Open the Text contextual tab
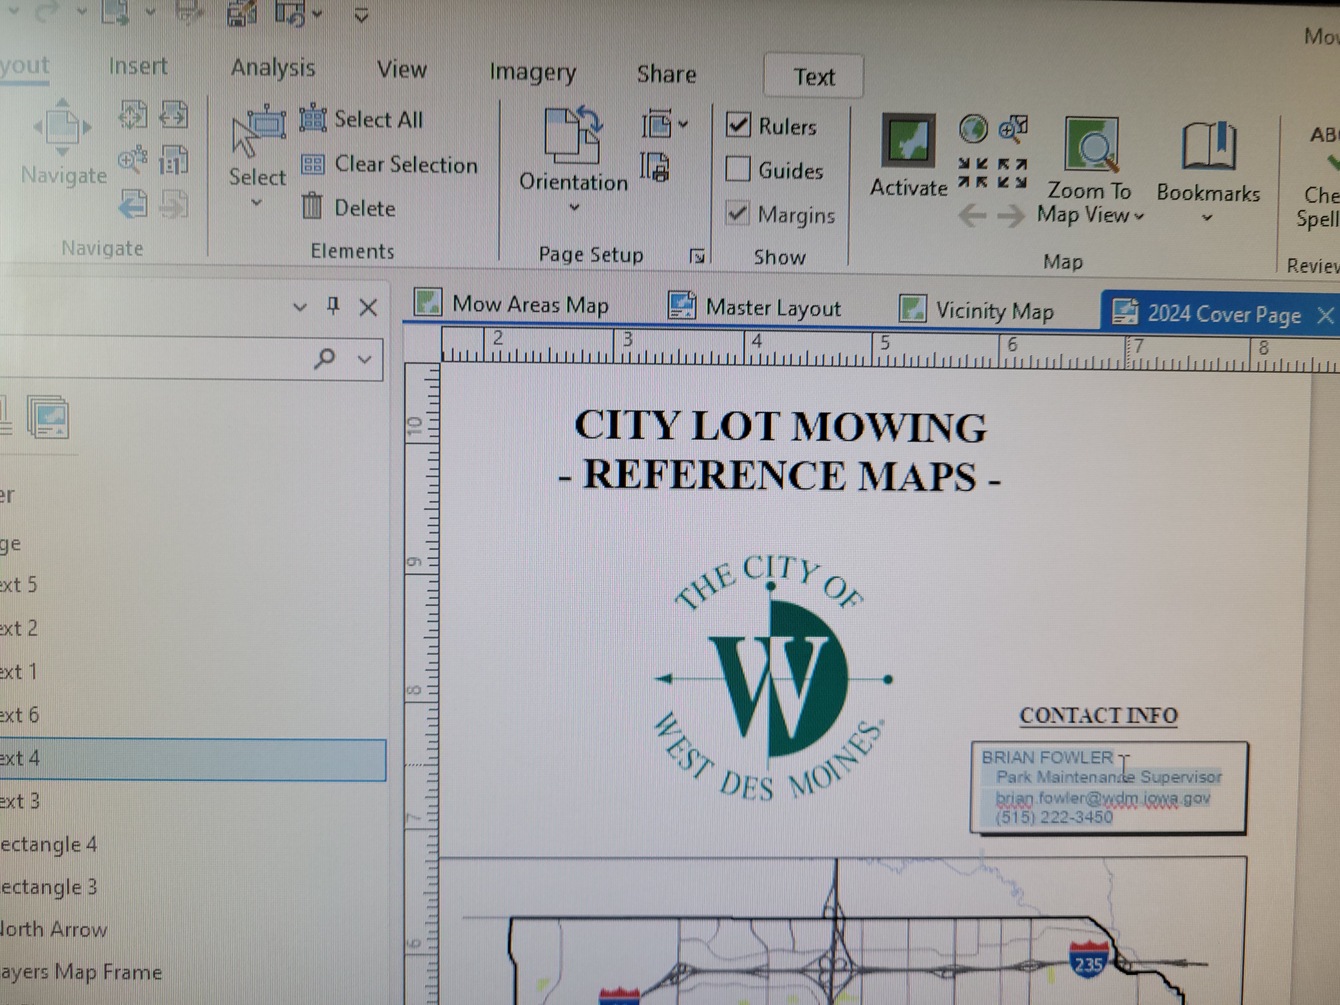This screenshot has height=1005, width=1340. (x=814, y=76)
